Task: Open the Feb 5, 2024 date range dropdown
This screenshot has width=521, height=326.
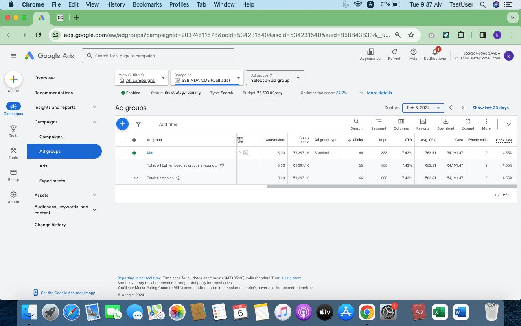Action: pos(423,108)
